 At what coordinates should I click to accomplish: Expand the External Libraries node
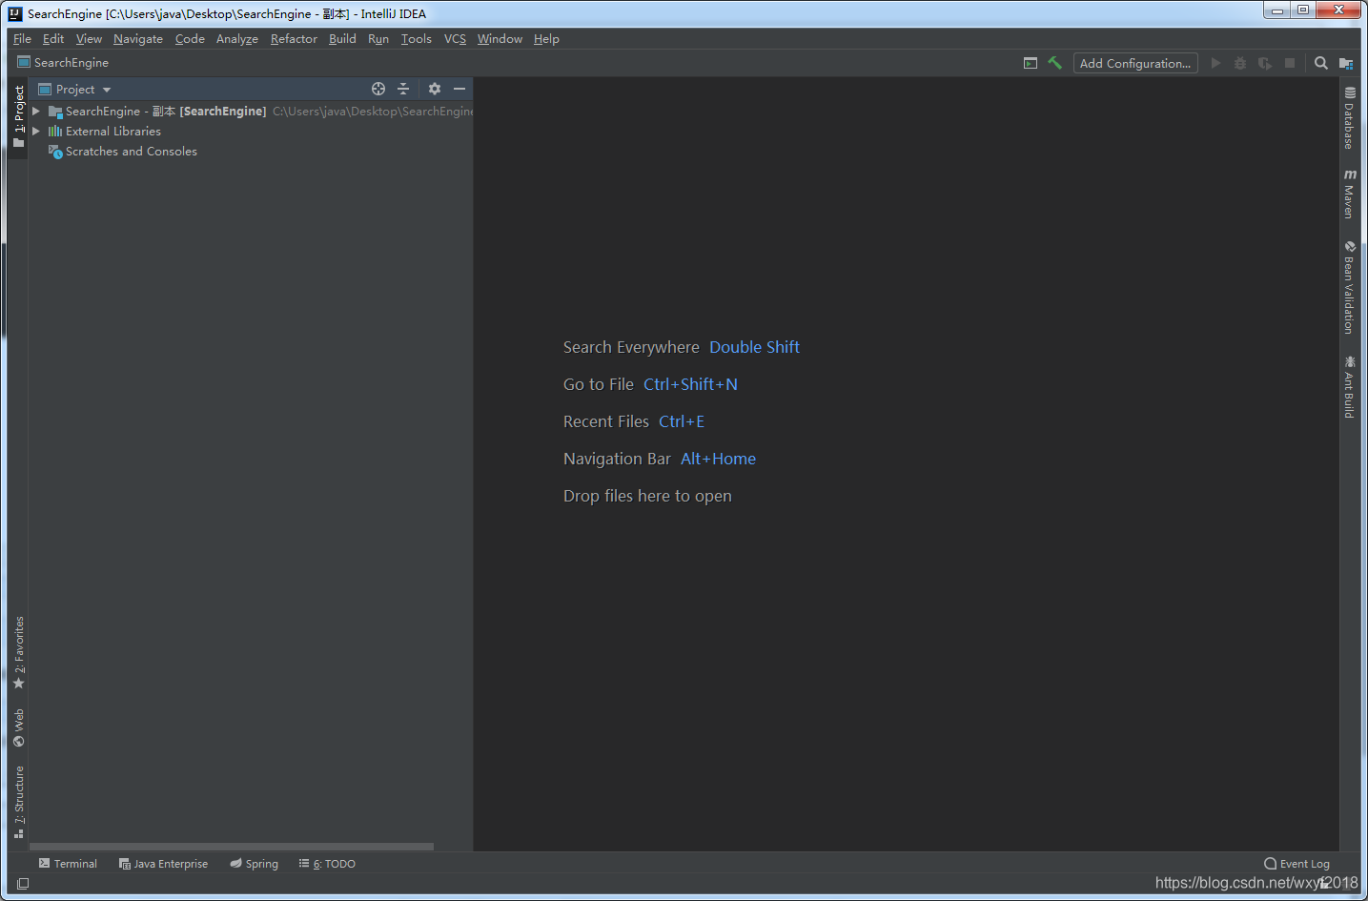click(x=36, y=132)
